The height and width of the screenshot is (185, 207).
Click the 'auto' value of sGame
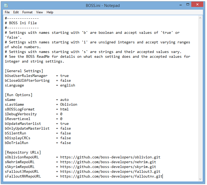[x=64, y=100]
